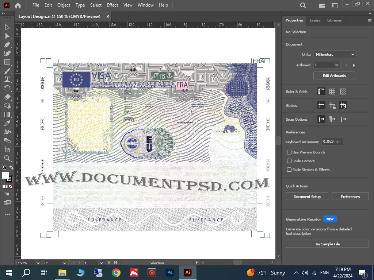This screenshot has height=280, width=374.
Task: Select the Eyedropper tool
Action: click(x=7, y=123)
